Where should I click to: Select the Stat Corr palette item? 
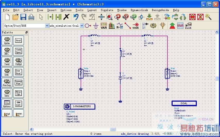(18, 104)
